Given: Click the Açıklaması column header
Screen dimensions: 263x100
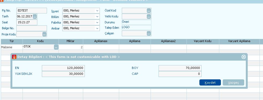Looking at the screenshot, I should pos(101,41).
